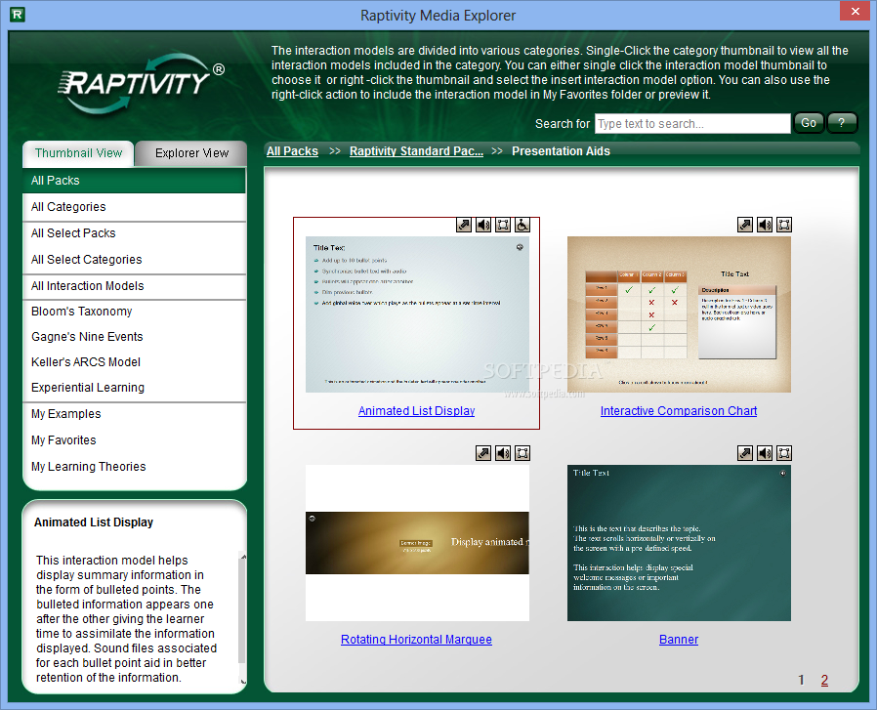Click the Presentation Aids breadcrumb text
The height and width of the screenshot is (710, 877).
[561, 151]
